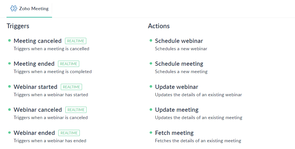The width and height of the screenshot is (295, 149).
Task: Open the Zoho Meeting tab
Action: [x=29, y=9]
